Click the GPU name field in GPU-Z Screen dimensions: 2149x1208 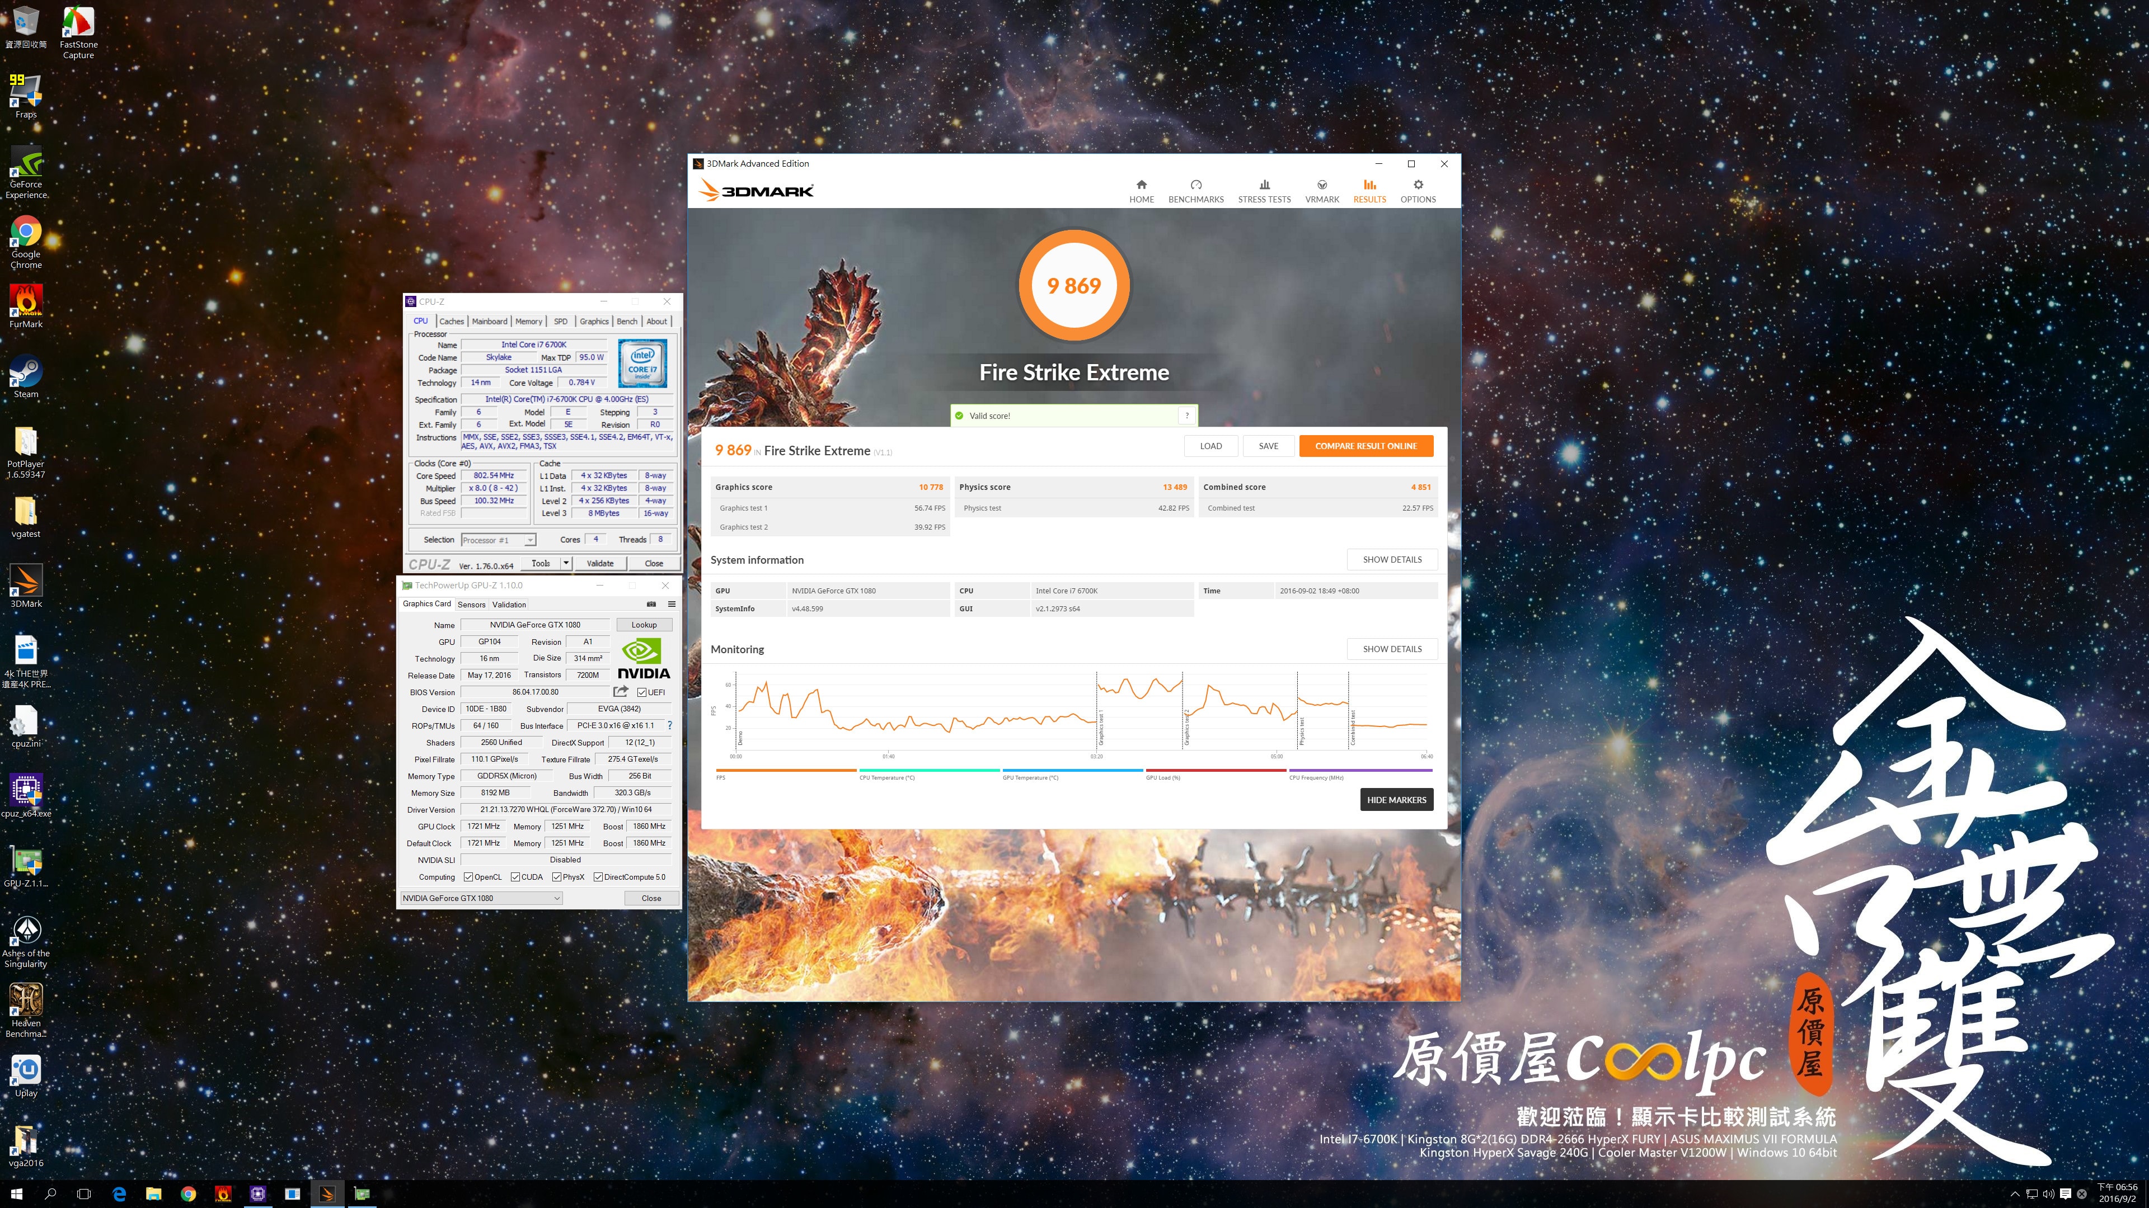535,625
